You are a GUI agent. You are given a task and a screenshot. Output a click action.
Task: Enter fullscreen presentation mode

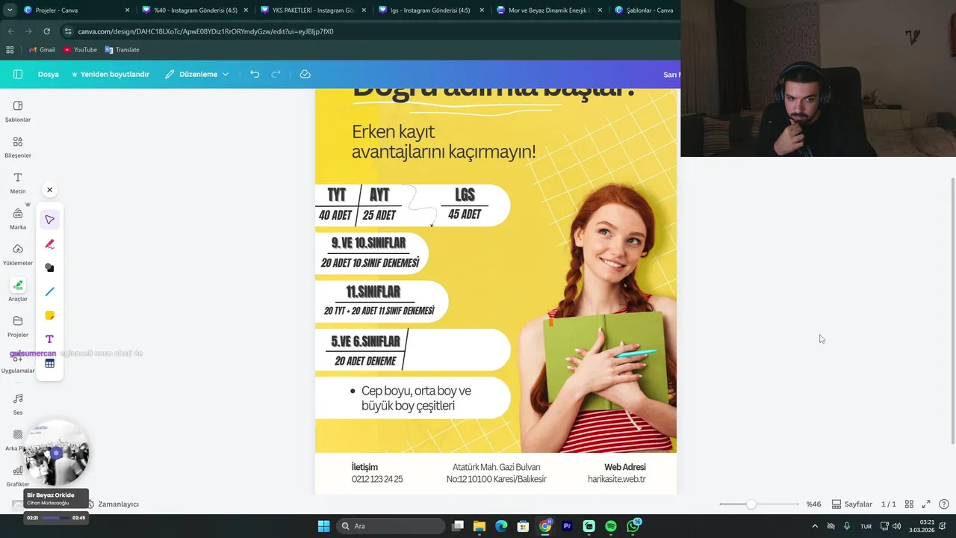(926, 504)
